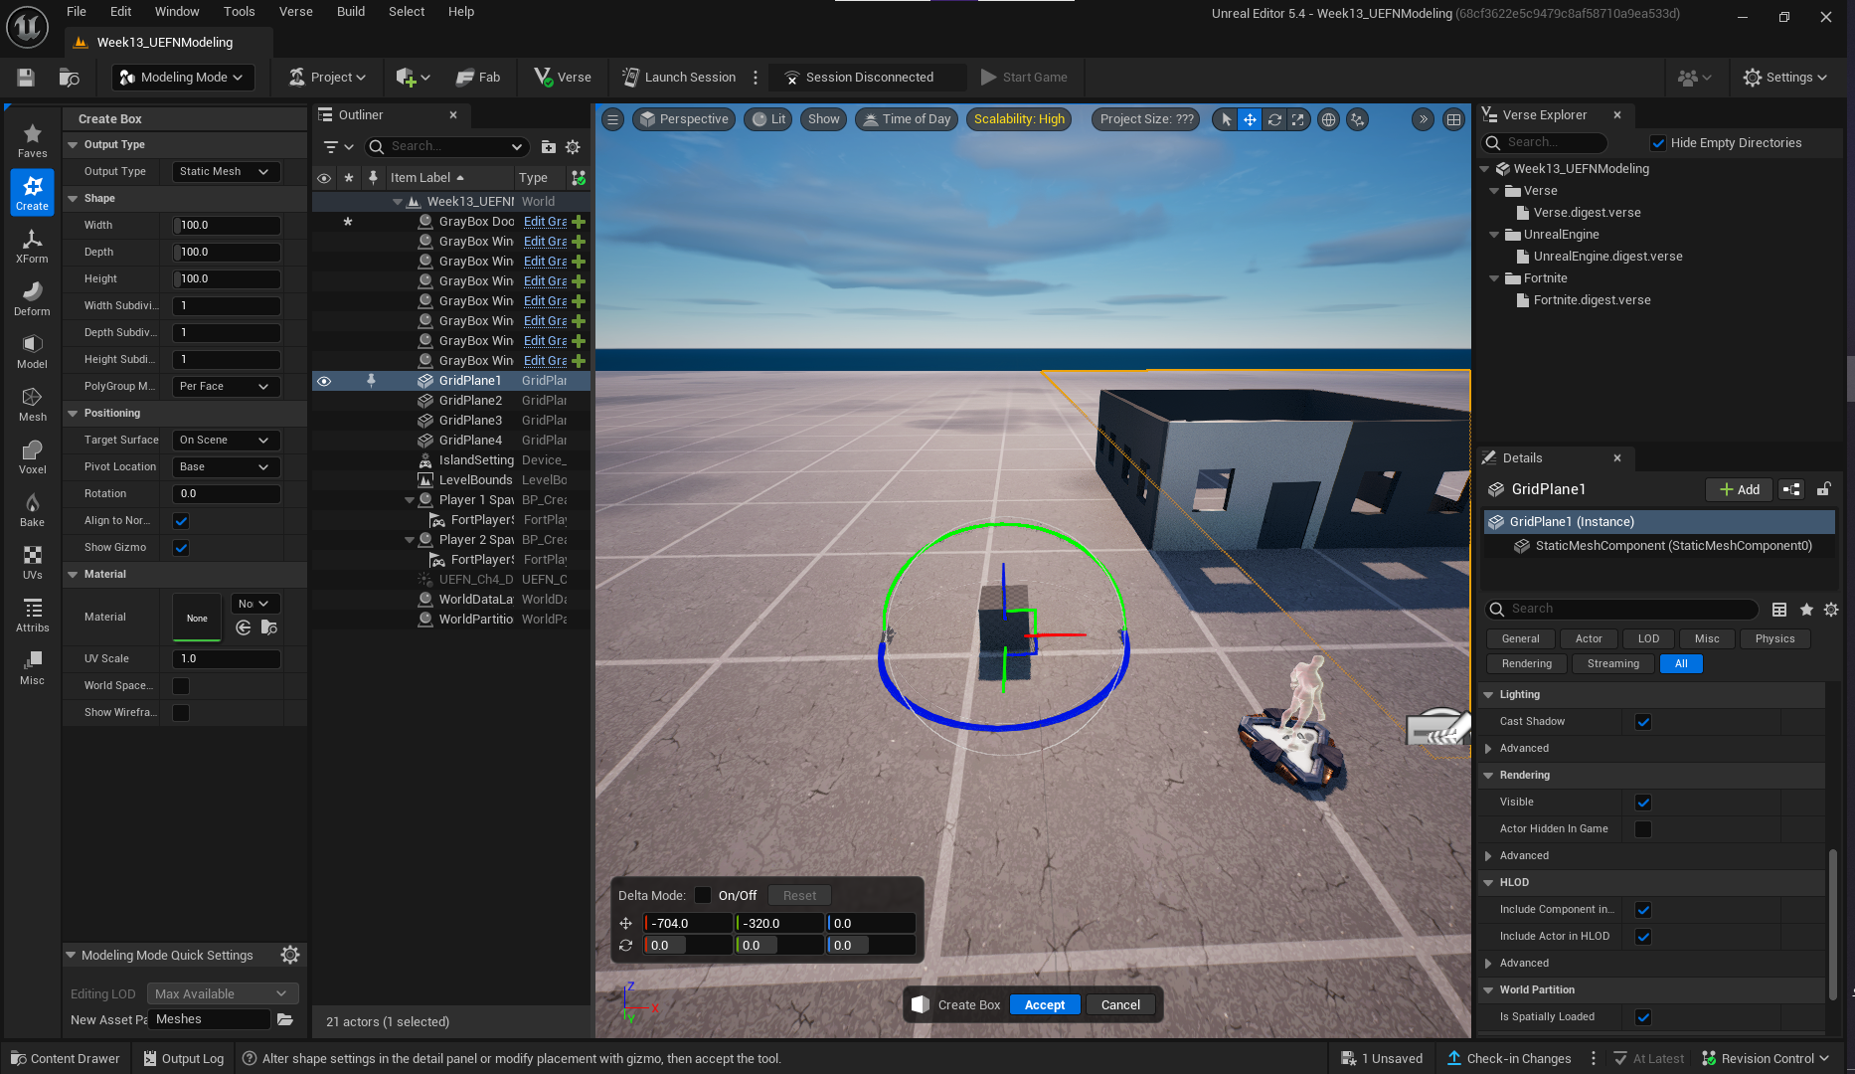Viewport: 1855px width, 1074px height.
Task: Open the Verse menu
Action: [x=296, y=12]
